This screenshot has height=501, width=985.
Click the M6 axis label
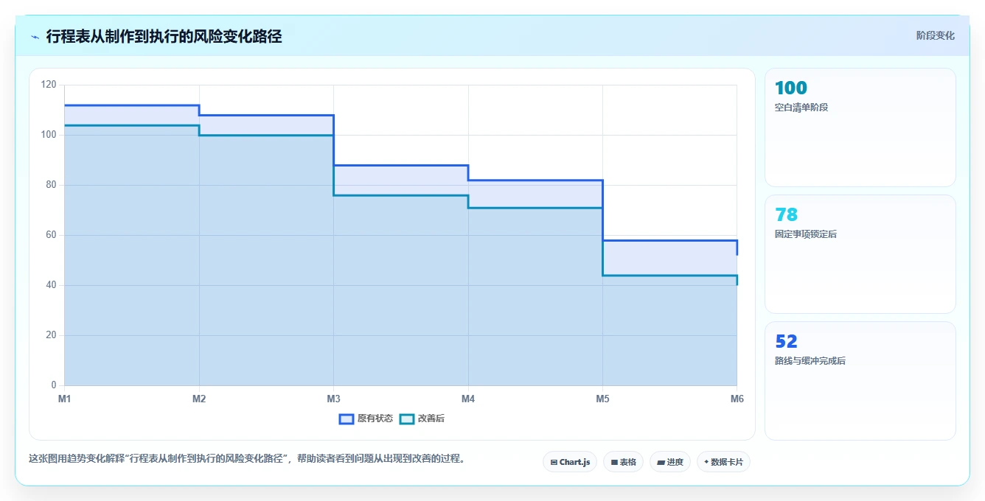(737, 399)
